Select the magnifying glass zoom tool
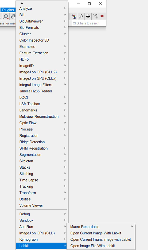The height and width of the screenshot is (250, 148). coord(6,16)
